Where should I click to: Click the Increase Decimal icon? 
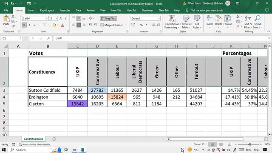153,25
